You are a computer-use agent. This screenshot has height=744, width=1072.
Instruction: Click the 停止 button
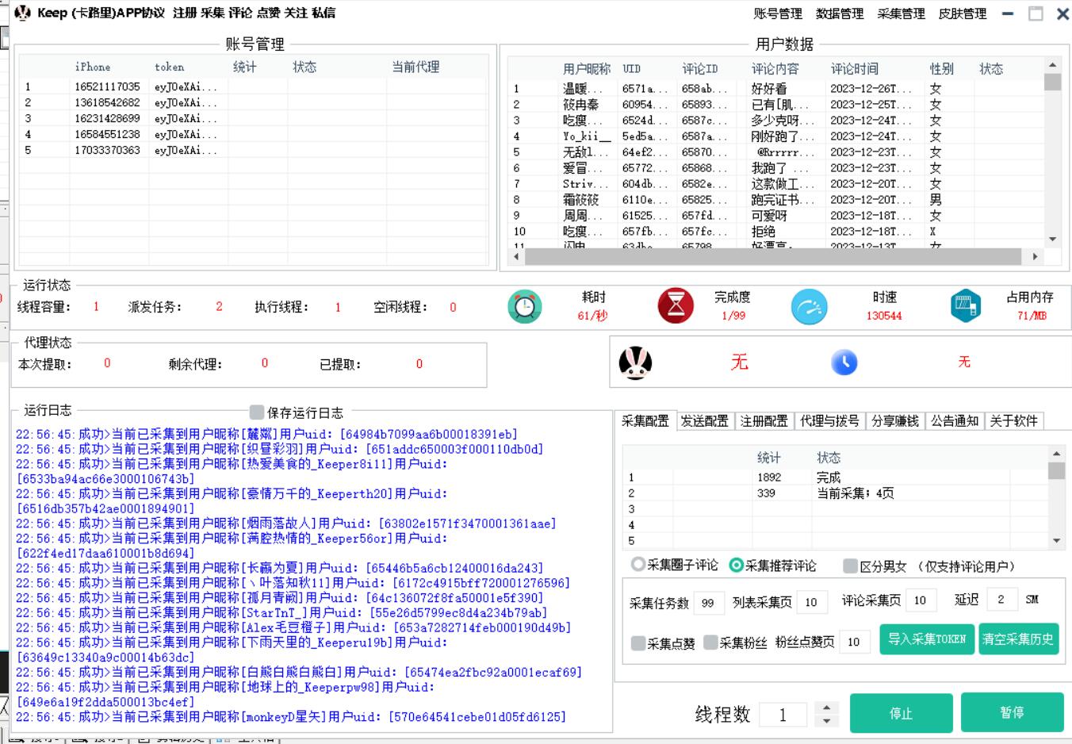[901, 713]
